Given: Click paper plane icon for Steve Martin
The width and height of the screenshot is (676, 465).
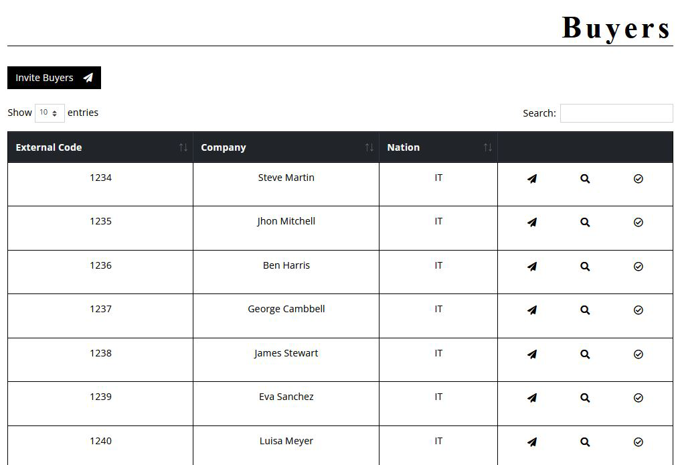Looking at the screenshot, I should pos(532,179).
